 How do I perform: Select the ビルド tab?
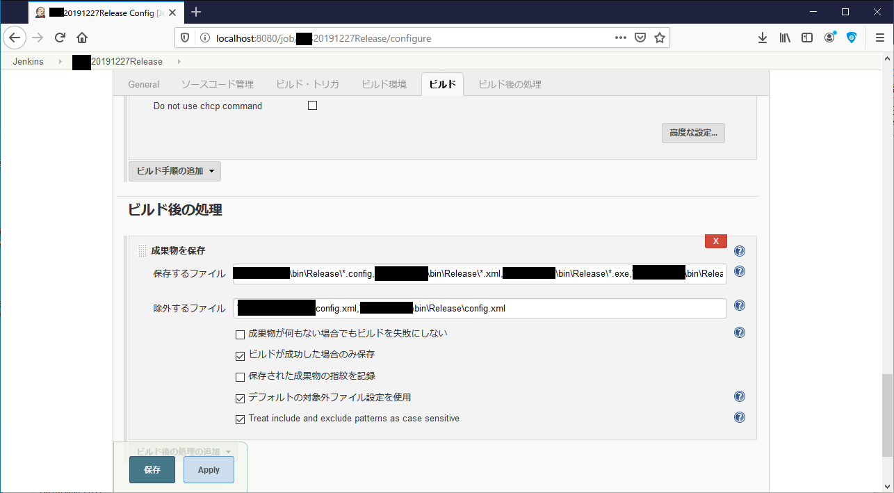(442, 84)
